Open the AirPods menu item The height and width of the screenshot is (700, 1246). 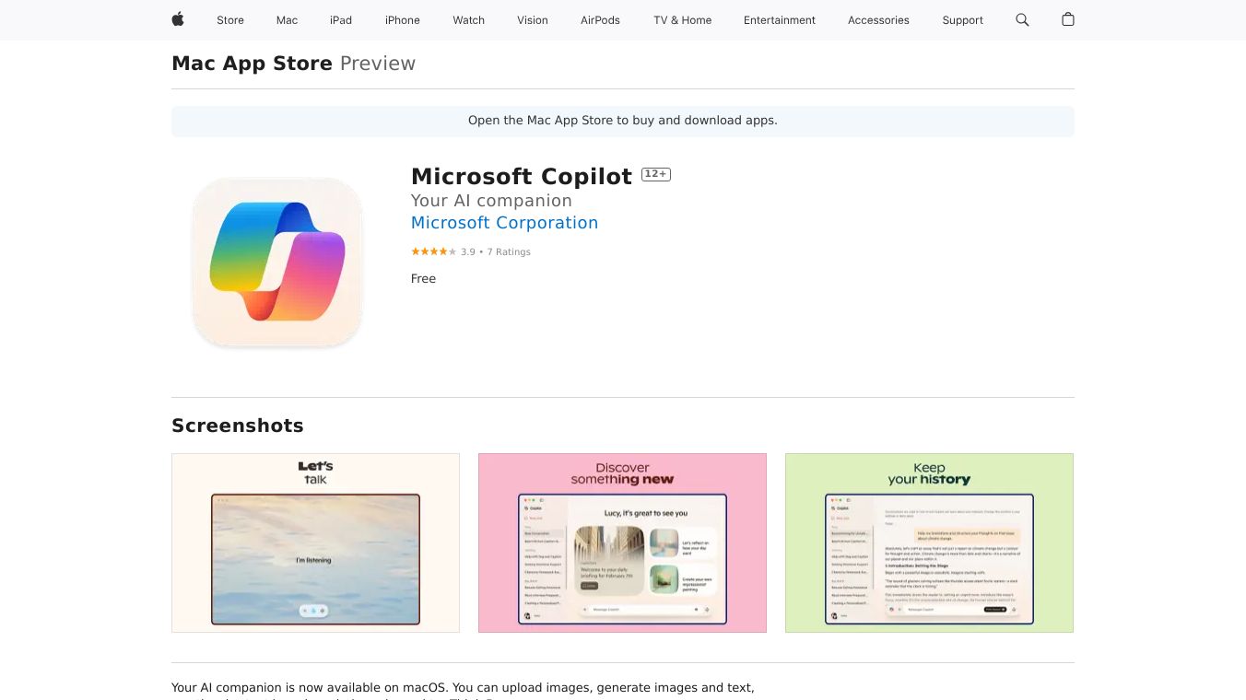[601, 20]
